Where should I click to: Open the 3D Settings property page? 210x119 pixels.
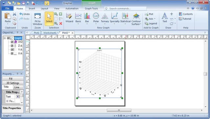point(13,83)
